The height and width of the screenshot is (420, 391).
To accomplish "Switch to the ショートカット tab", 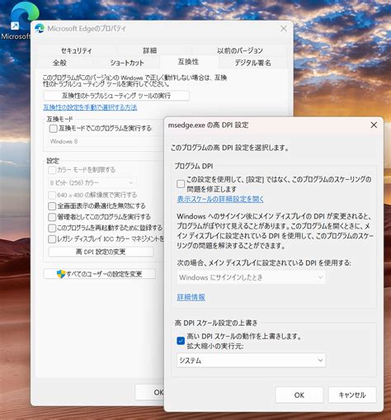I will (127, 63).
